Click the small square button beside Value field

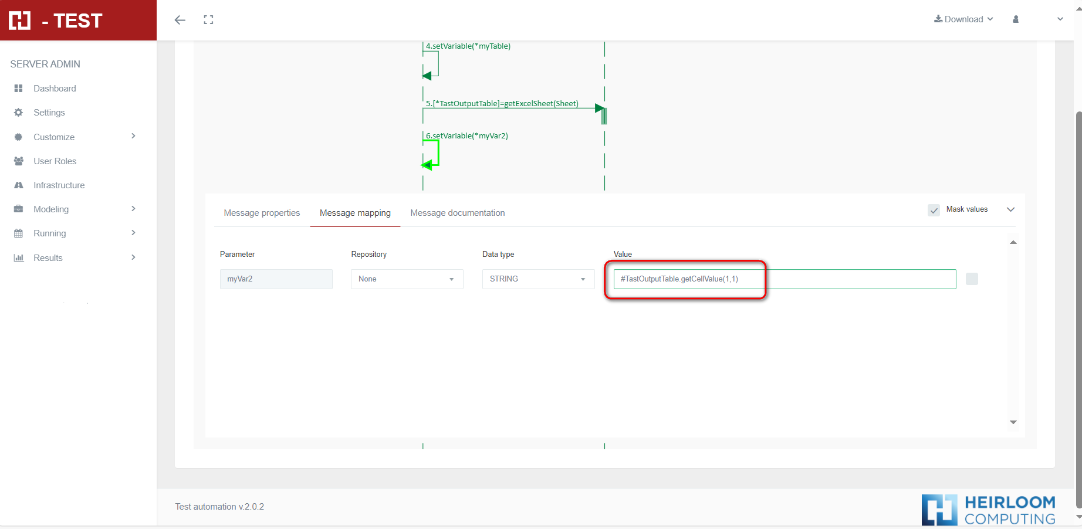pyautogui.click(x=972, y=279)
